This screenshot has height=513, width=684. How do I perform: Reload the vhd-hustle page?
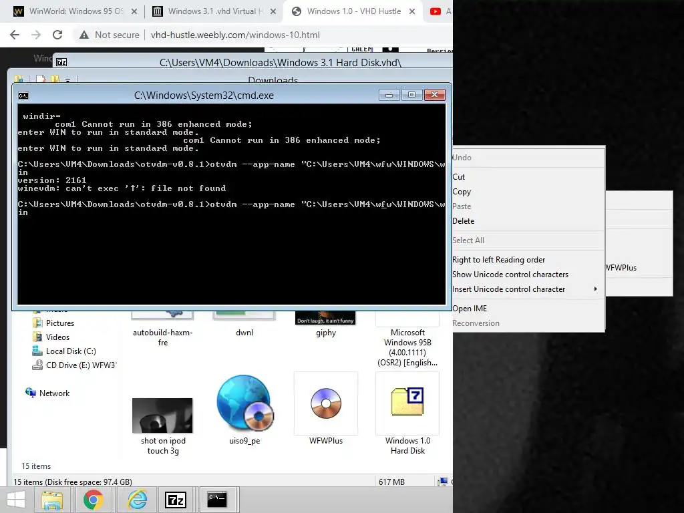57,35
